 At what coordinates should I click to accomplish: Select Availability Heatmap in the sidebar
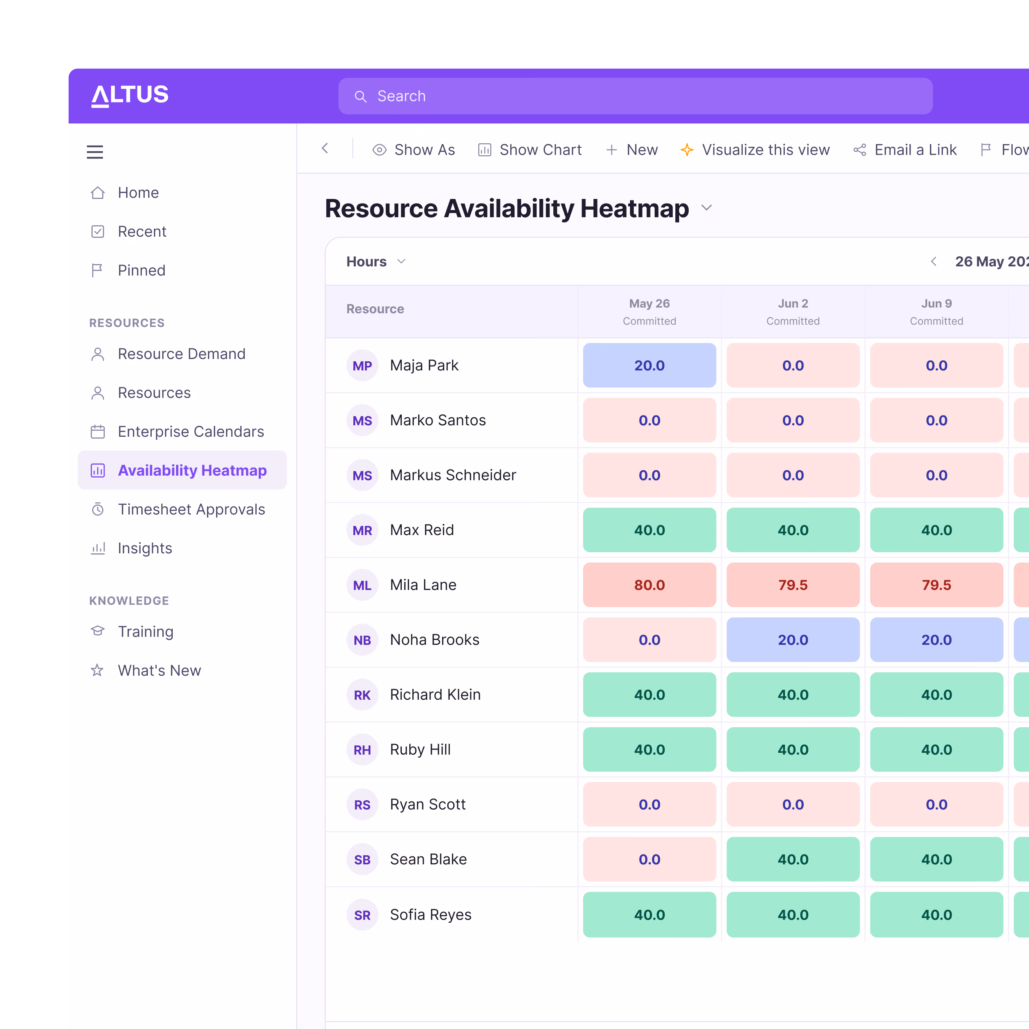coord(182,470)
